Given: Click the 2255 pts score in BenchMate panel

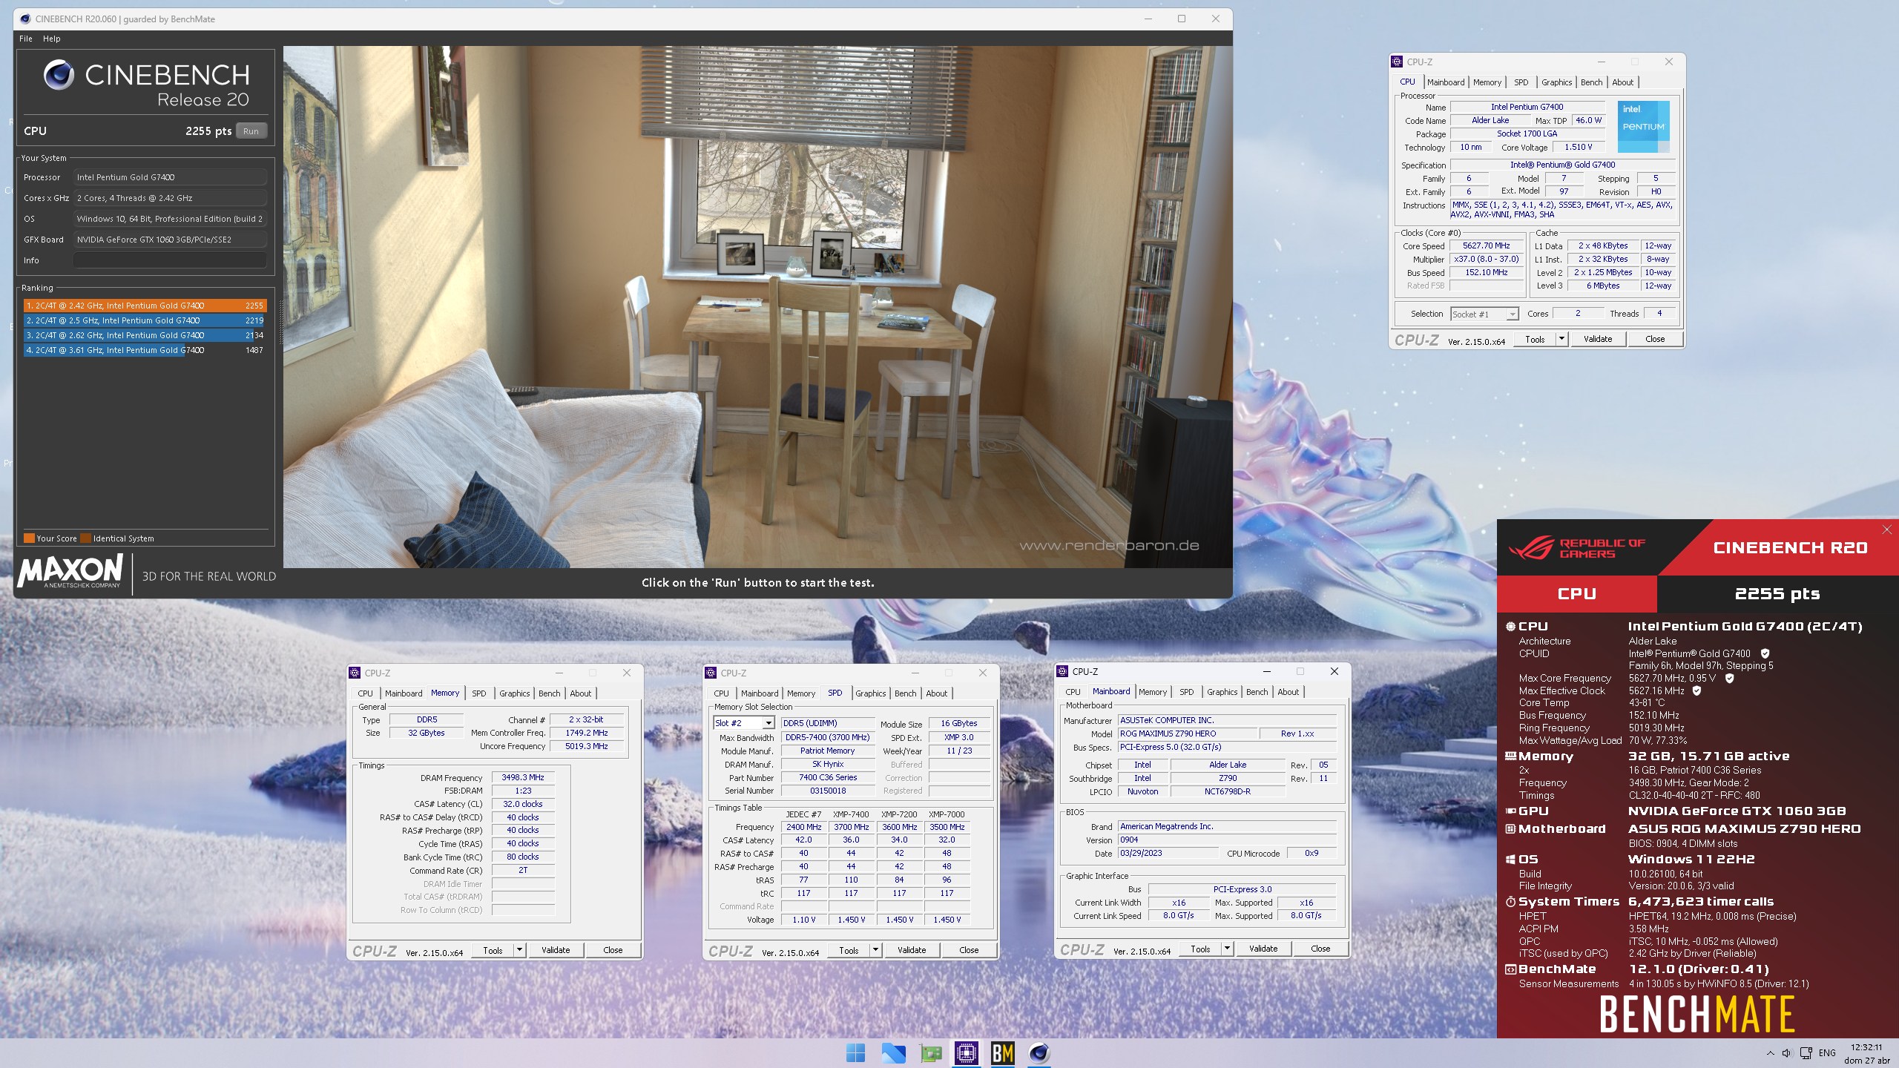Looking at the screenshot, I should (1777, 593).
